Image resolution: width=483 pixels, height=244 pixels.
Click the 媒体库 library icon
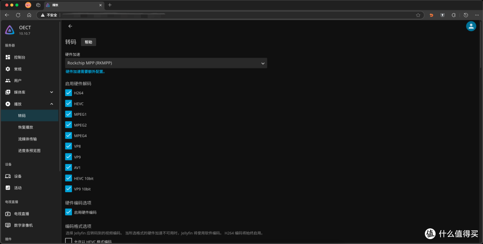coord(8,92)
